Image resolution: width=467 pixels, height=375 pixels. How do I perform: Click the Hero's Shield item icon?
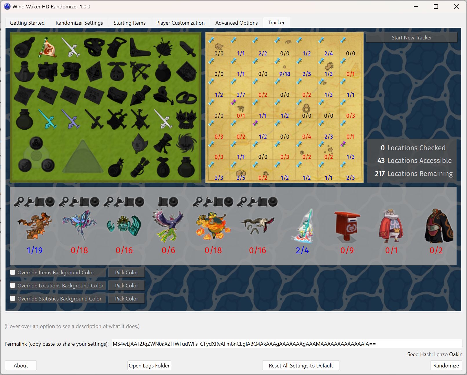187,71
